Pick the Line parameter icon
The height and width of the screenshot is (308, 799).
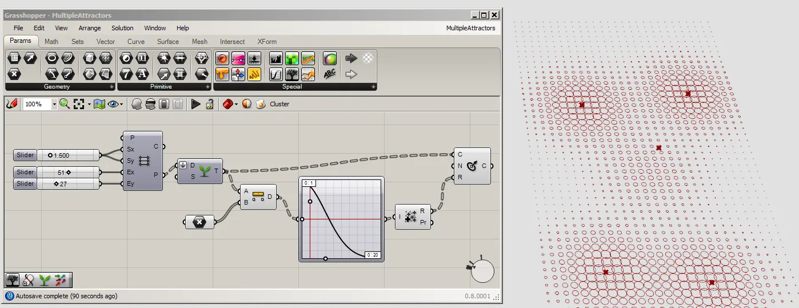pyautogui.click(x=68, y=74)
